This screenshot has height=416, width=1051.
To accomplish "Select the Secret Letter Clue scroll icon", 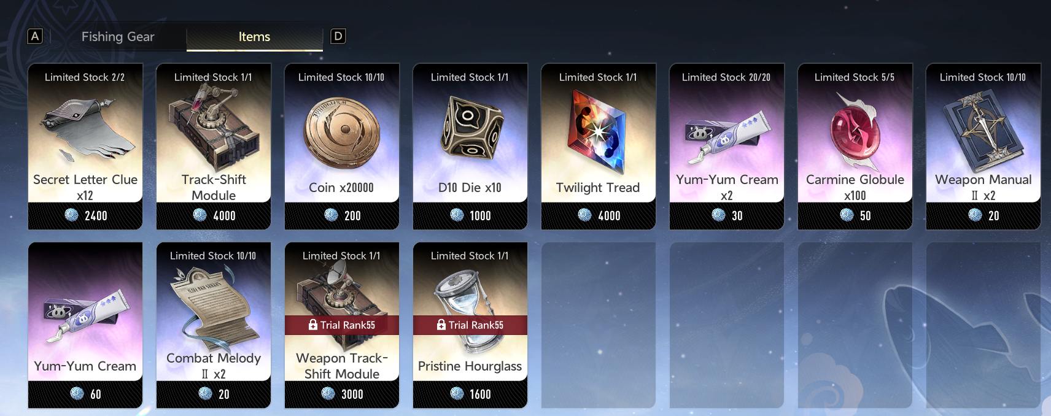I will 86,129.
